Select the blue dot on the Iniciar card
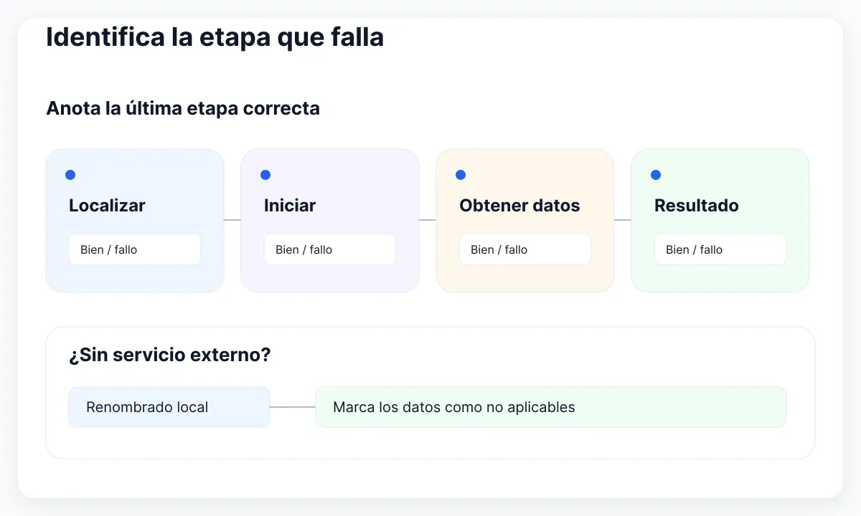This screenshot has width=861, height=516. point(265,175)
